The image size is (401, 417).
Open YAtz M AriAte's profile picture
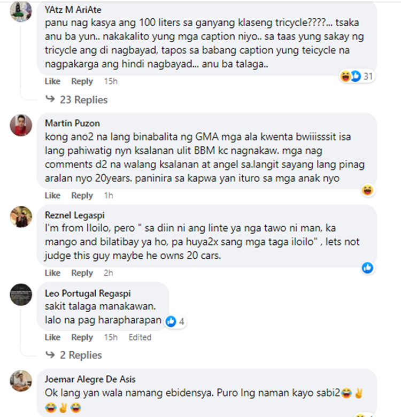pos(21,11)
